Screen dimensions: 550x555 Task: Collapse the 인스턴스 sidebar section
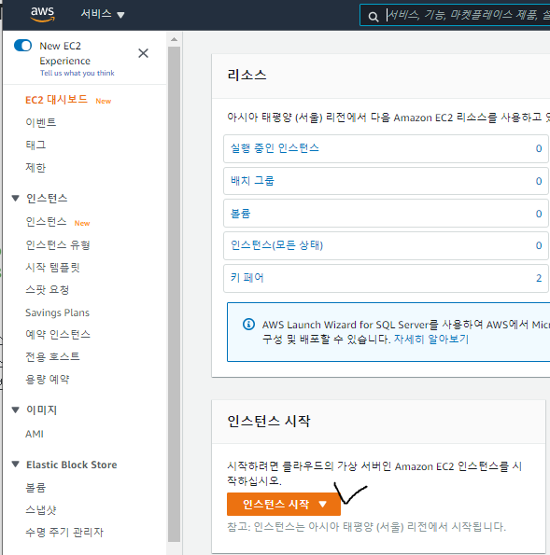tap(15, 198)
